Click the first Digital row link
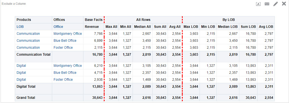This screenshot has height=103, width=289. click(21, 66)
